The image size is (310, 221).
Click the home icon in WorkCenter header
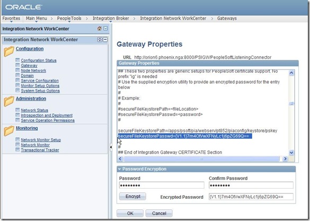click(x=100, y=29)
